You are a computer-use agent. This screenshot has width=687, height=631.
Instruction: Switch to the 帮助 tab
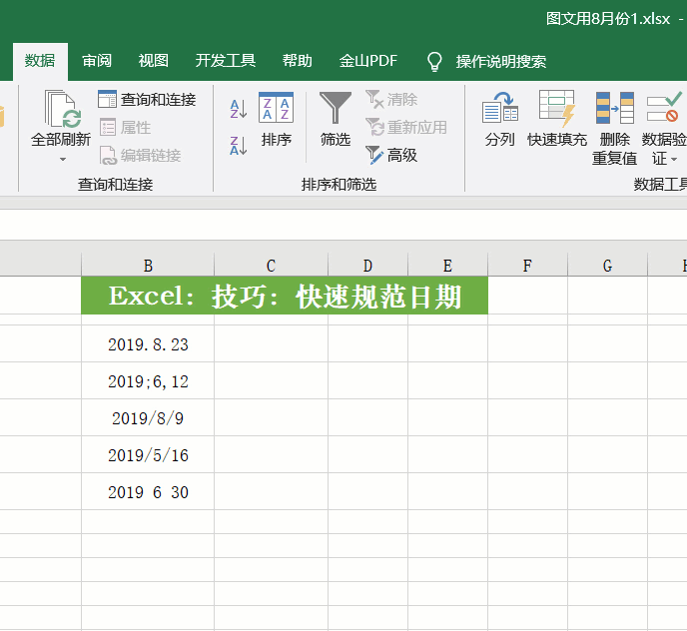coord(297,61)
